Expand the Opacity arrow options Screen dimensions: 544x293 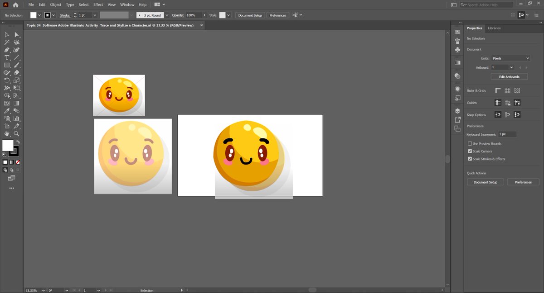(x=204, y=15)
